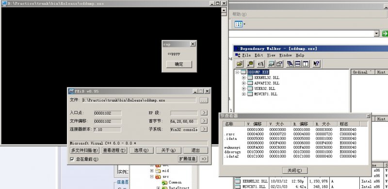
Task: Open the 帮助(H) menu in the background window
Action: click(239, 15)
